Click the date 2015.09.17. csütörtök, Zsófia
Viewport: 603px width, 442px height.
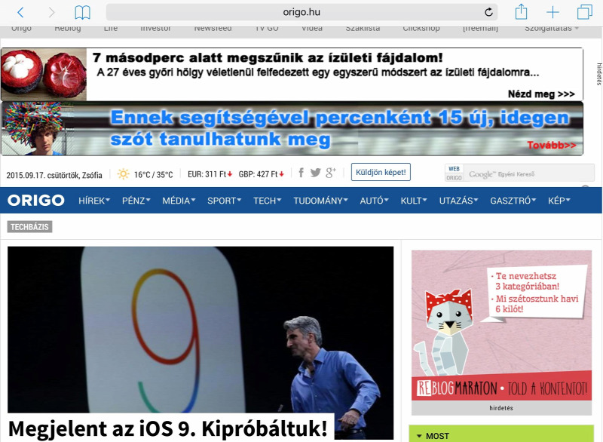pos(54,176)
